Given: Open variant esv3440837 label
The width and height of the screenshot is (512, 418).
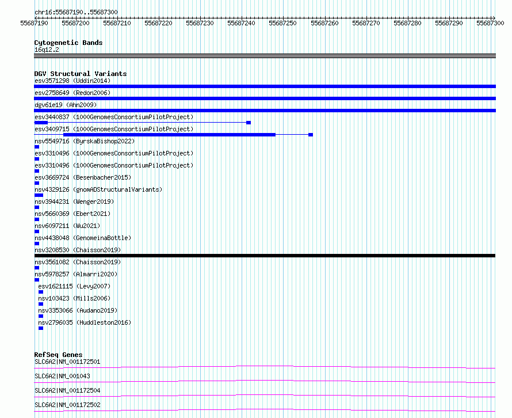Looking at the screenshot, I should [114, 117].
